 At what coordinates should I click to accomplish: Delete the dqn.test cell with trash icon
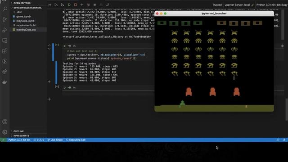(x=282, y=46)
